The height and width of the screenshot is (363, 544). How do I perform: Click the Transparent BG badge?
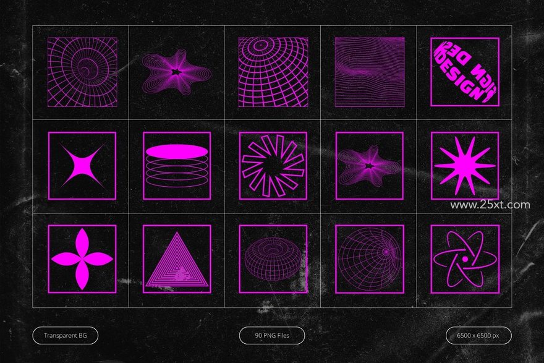coord(66,336)
